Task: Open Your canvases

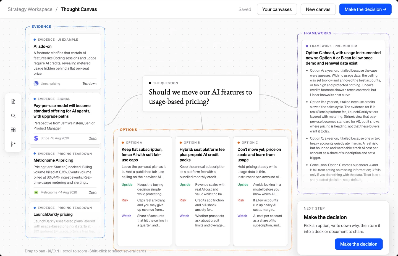Action: [277, 9]
